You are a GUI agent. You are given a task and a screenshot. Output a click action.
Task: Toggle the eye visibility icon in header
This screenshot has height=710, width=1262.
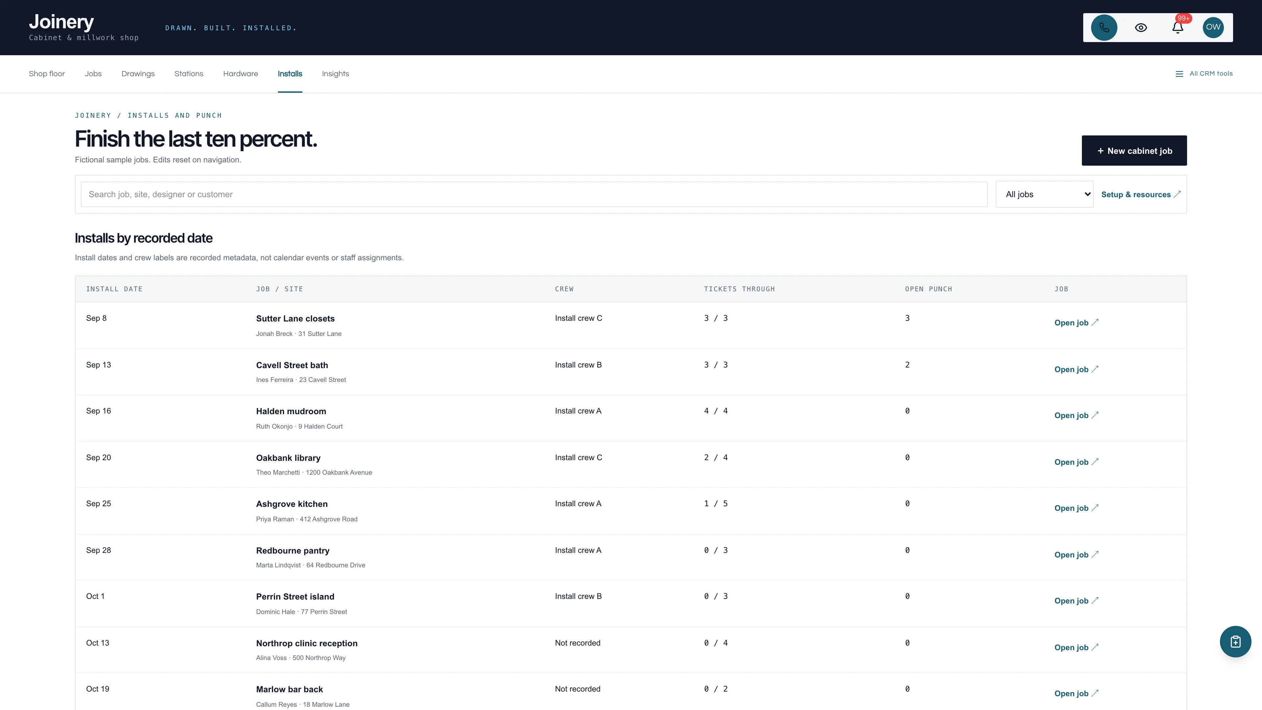[1140, 27]
